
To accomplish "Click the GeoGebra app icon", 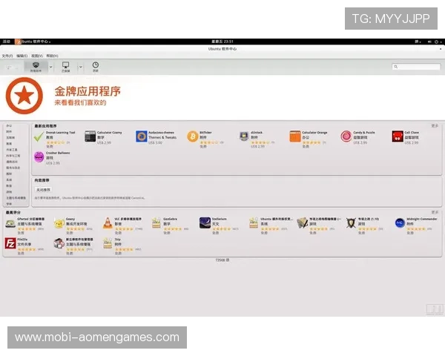I will tap(156, 222).
